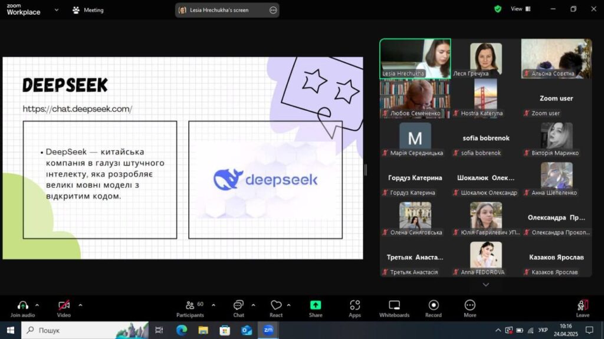The height and width of the screenshot is (339, 604).
Task: Click the chat.deepseek.com link on the slide
Action: coord(77,109)
